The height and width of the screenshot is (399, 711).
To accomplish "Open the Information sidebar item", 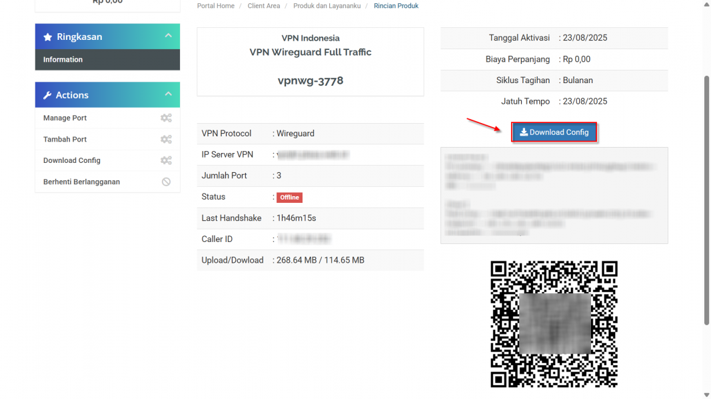I will pyautogui.click(x=107, y=60).
